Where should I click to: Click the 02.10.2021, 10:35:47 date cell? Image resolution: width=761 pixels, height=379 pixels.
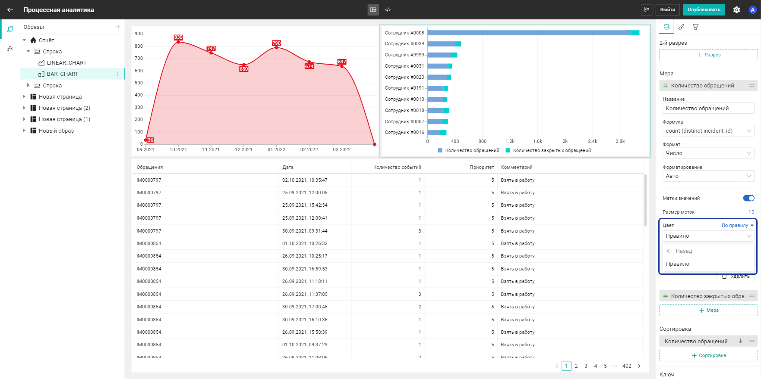[305, 180]
